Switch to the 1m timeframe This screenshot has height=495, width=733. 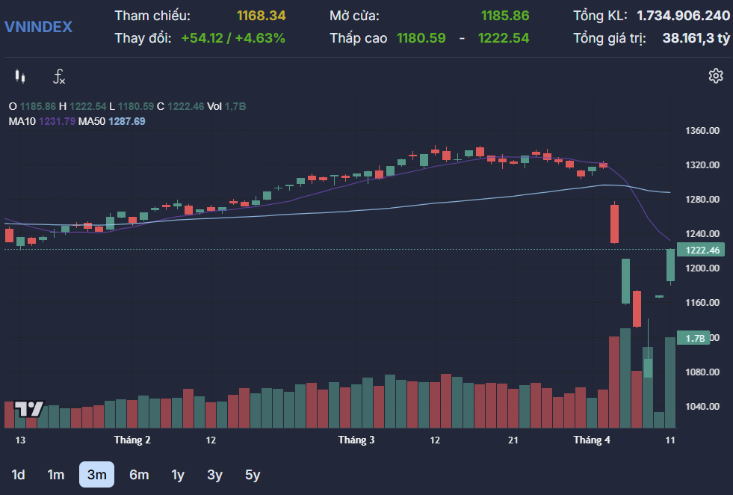point(56,474)
